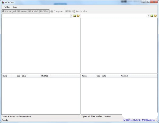Expand the left folder path dropdown

tap(71, 16)
